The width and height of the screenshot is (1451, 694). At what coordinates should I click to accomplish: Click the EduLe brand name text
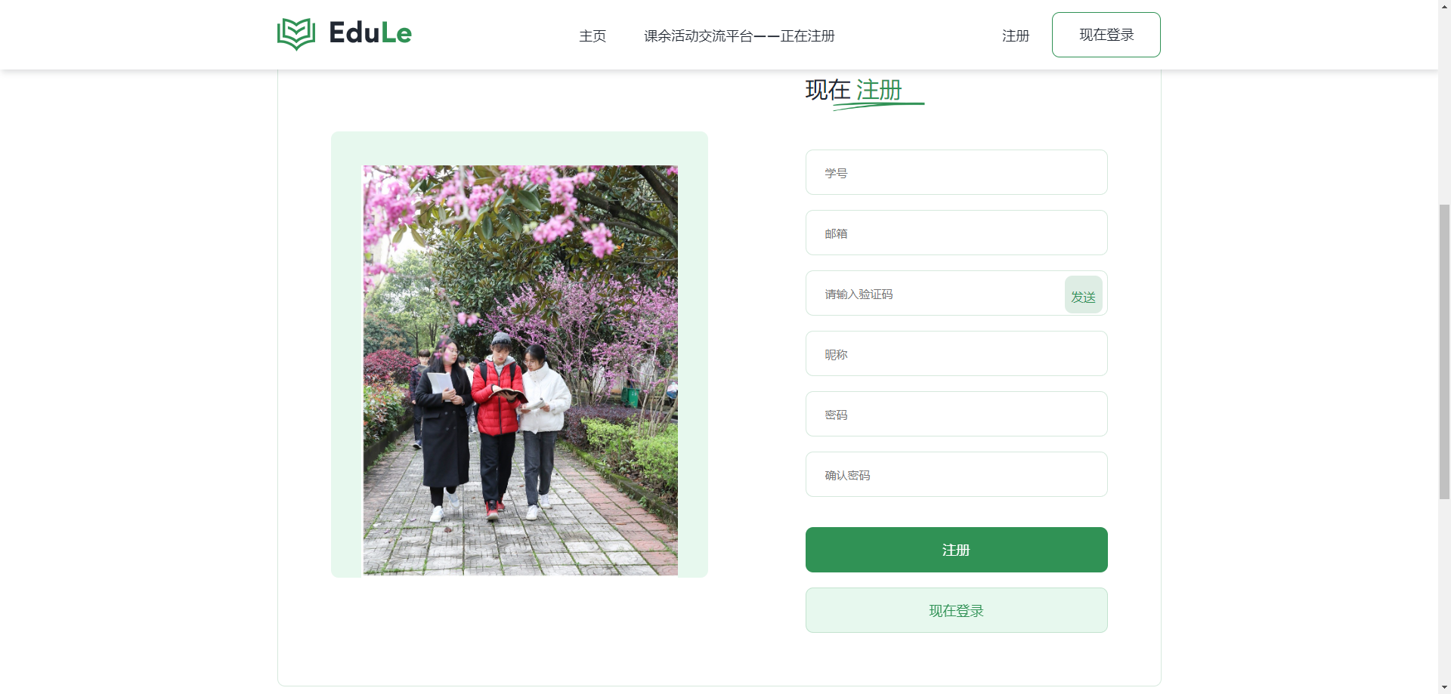[370, 33]
